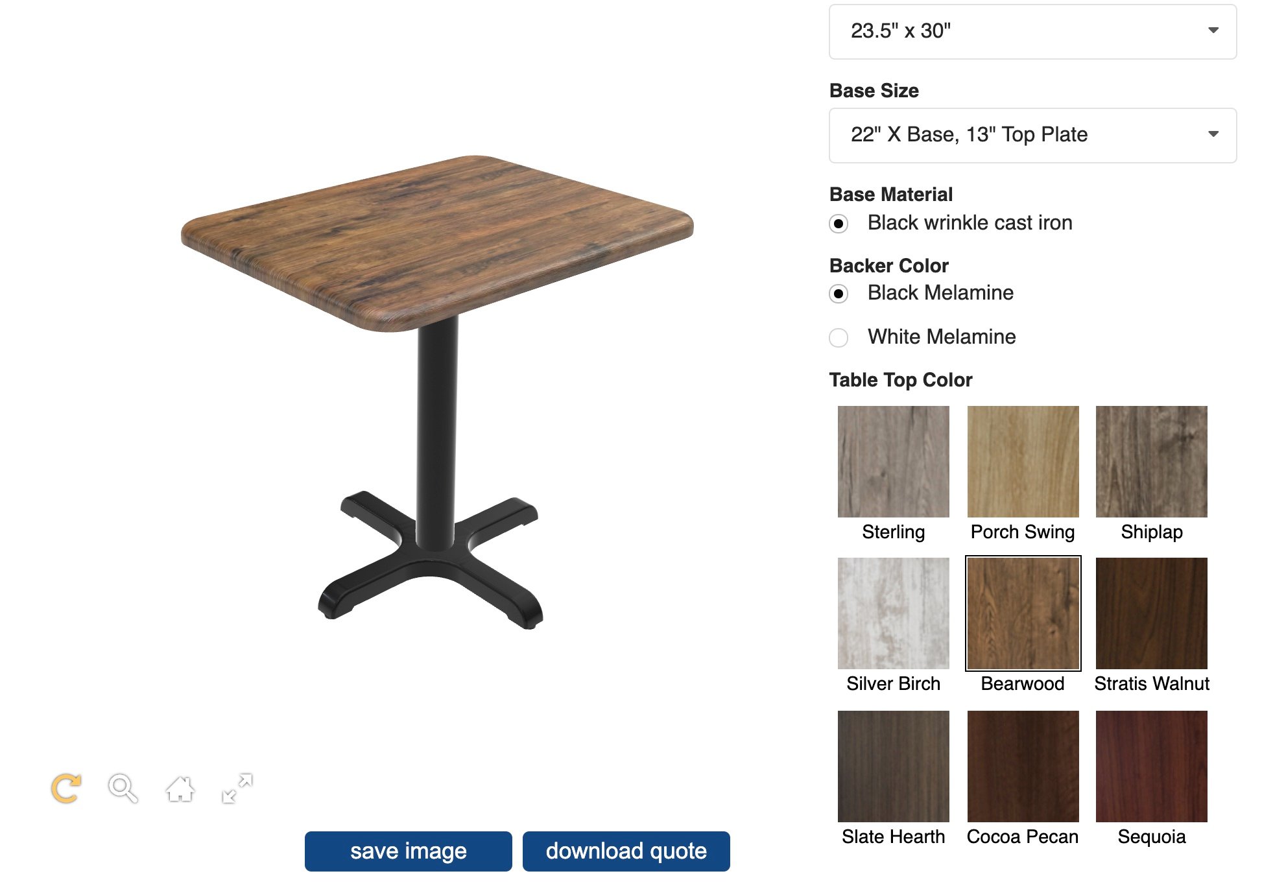The height and width of the screenshot is (891, 1262).
Task: Click the fullscreen expand icon
Action: tap(238, 788)
